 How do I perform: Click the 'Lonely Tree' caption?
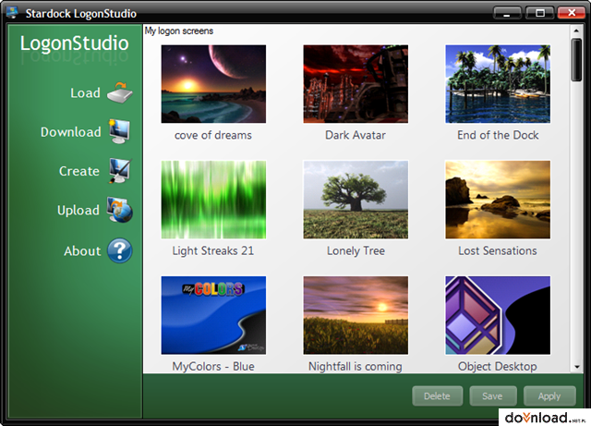[356, 251]
